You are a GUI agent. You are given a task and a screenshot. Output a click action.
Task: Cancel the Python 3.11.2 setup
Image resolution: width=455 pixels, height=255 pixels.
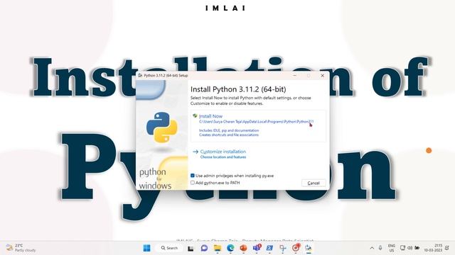(x=314, y=183)
